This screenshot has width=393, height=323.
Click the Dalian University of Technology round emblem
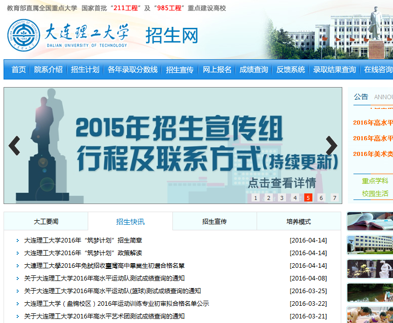tap(23, 35)
